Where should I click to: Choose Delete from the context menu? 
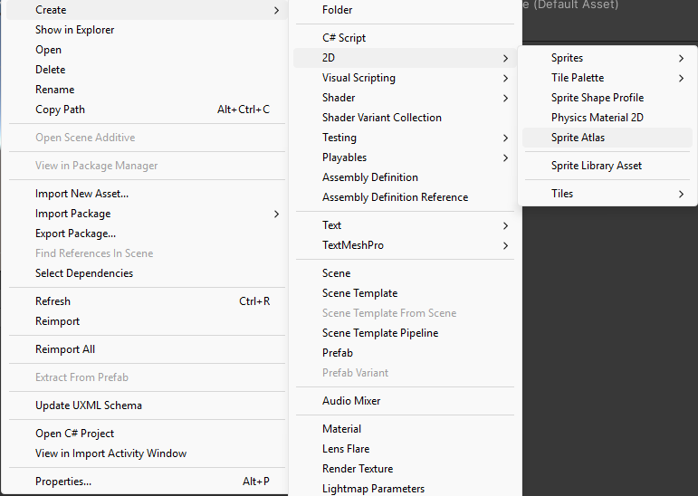(147, 70)
